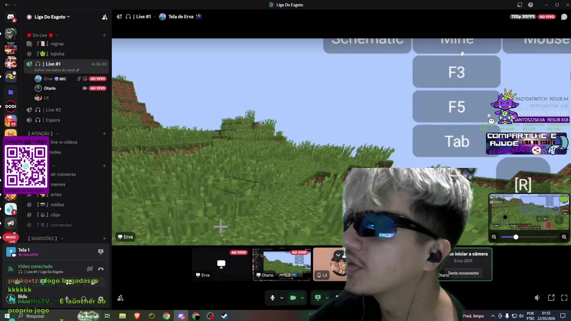This screenshot has width=571, height=321.
Task: Open user settings gear icon
Action: pyautogui.click(x=101, y=299)
